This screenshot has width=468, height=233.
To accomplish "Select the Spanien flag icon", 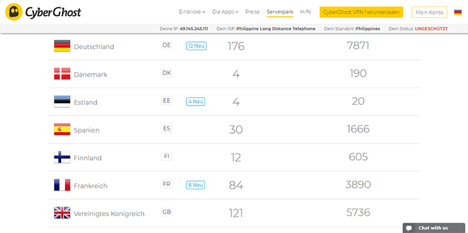I will click(62, 129).
